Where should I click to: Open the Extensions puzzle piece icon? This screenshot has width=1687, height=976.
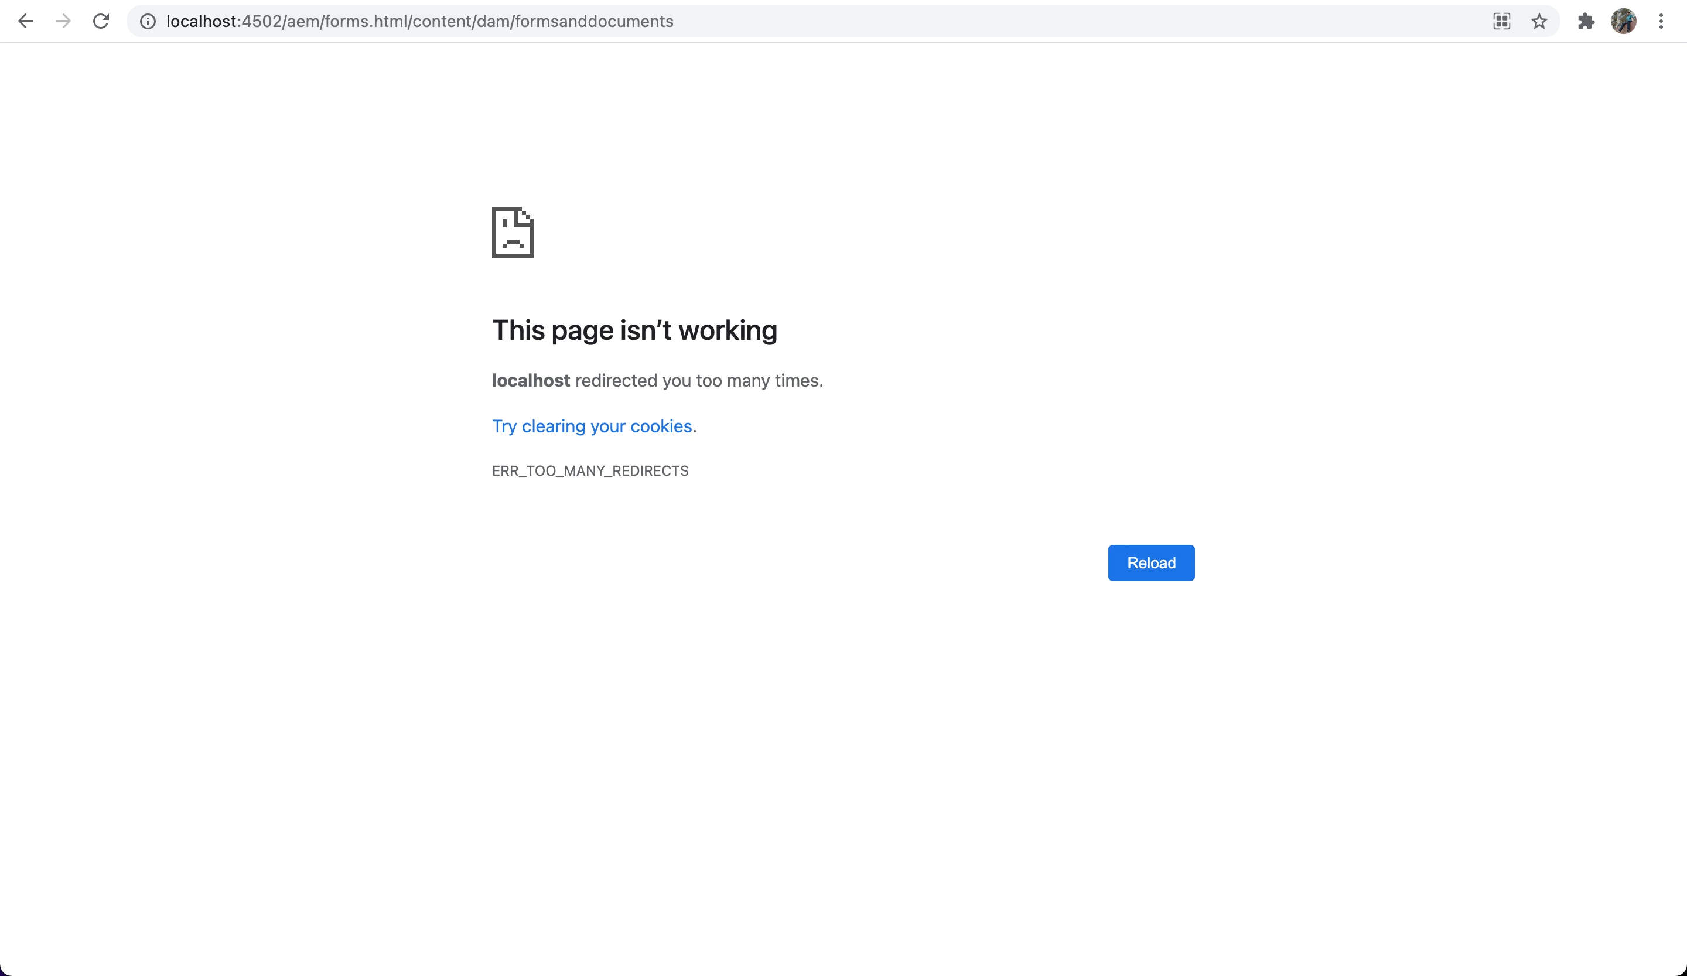click(1586, 22)
